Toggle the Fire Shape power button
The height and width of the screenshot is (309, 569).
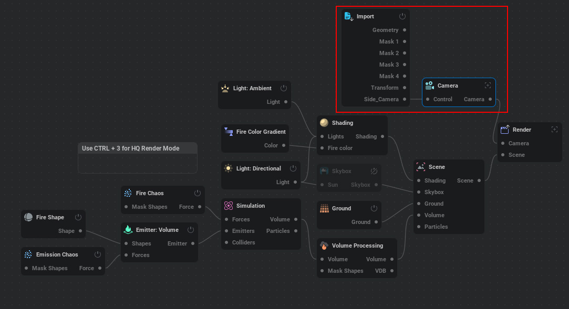pos(78,217)
